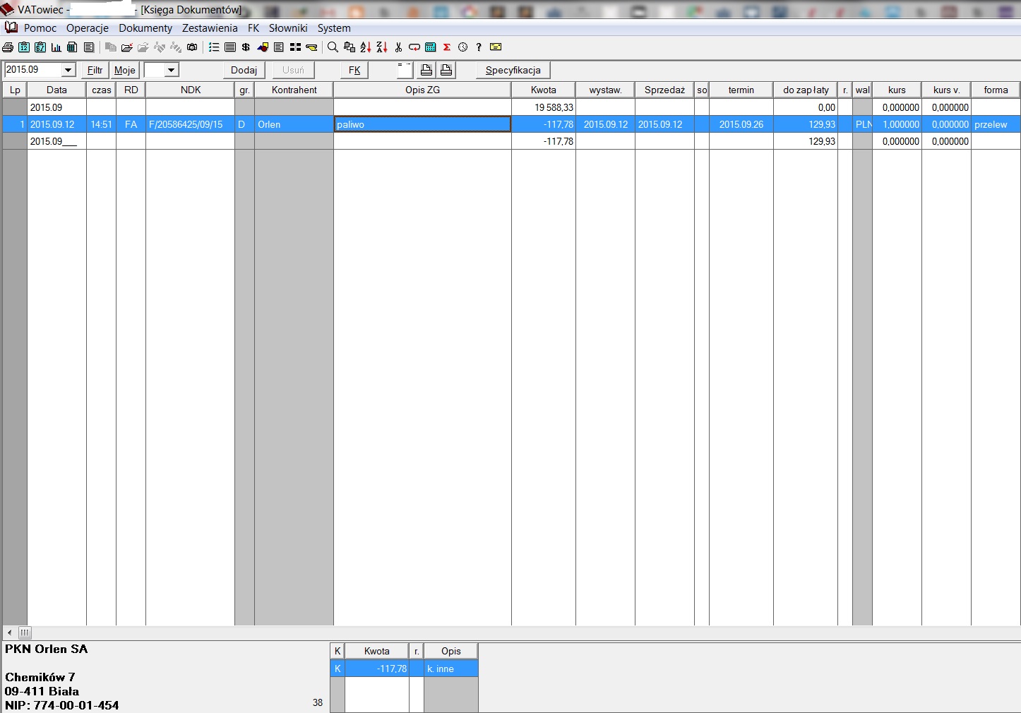Screen dimensions: 1021x713
Task: Click the Specyfikacja button
Action: (x=513, y=70)
